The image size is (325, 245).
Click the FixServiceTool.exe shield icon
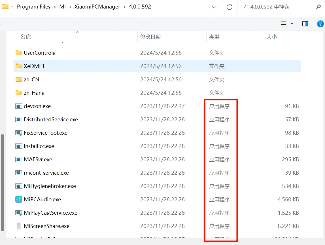point(19,133)
